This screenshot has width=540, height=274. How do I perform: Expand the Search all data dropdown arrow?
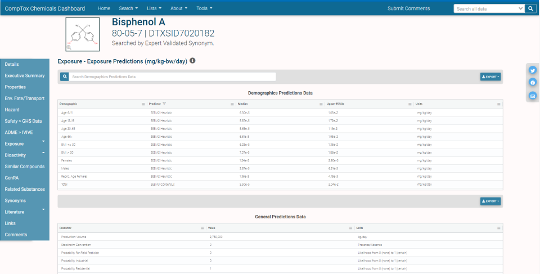[x=520, y=8]
